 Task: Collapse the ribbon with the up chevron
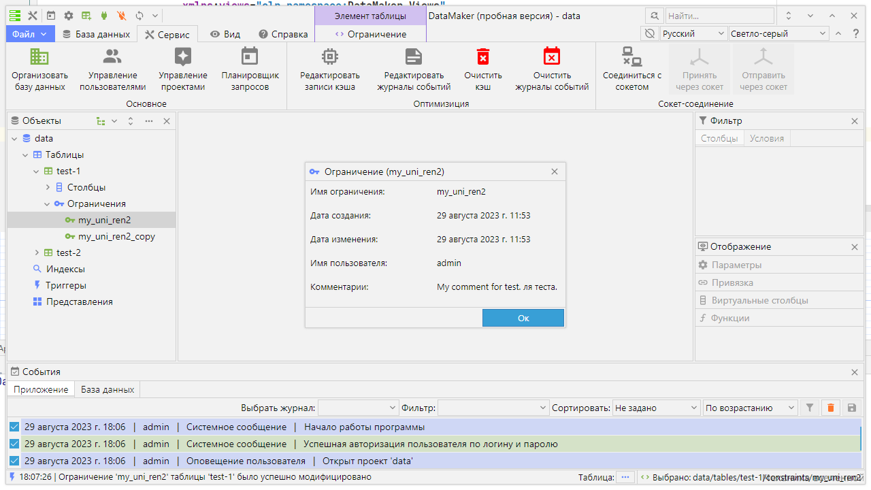click(838, 33)
